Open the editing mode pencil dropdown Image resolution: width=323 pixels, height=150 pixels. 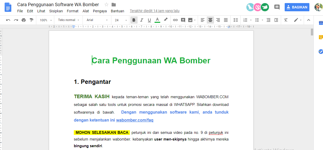[x=298, y=20]
